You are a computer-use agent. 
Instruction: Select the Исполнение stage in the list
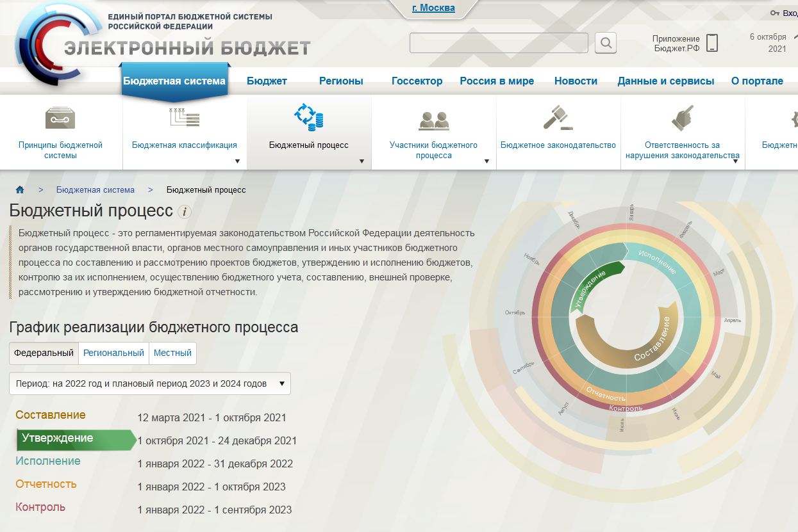point(48,461)
